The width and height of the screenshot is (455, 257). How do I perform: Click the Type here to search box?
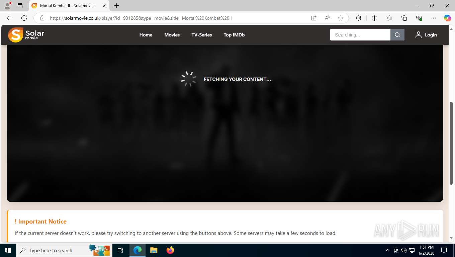coord(65,250)
